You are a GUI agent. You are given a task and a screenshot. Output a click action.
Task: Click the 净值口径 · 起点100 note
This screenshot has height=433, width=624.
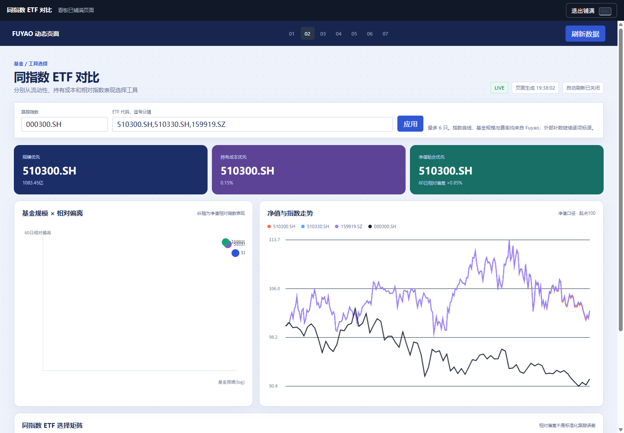click(576, 213)
